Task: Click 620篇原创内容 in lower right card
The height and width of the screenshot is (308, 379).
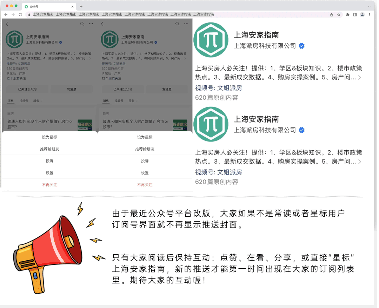Action: (217, 182)
